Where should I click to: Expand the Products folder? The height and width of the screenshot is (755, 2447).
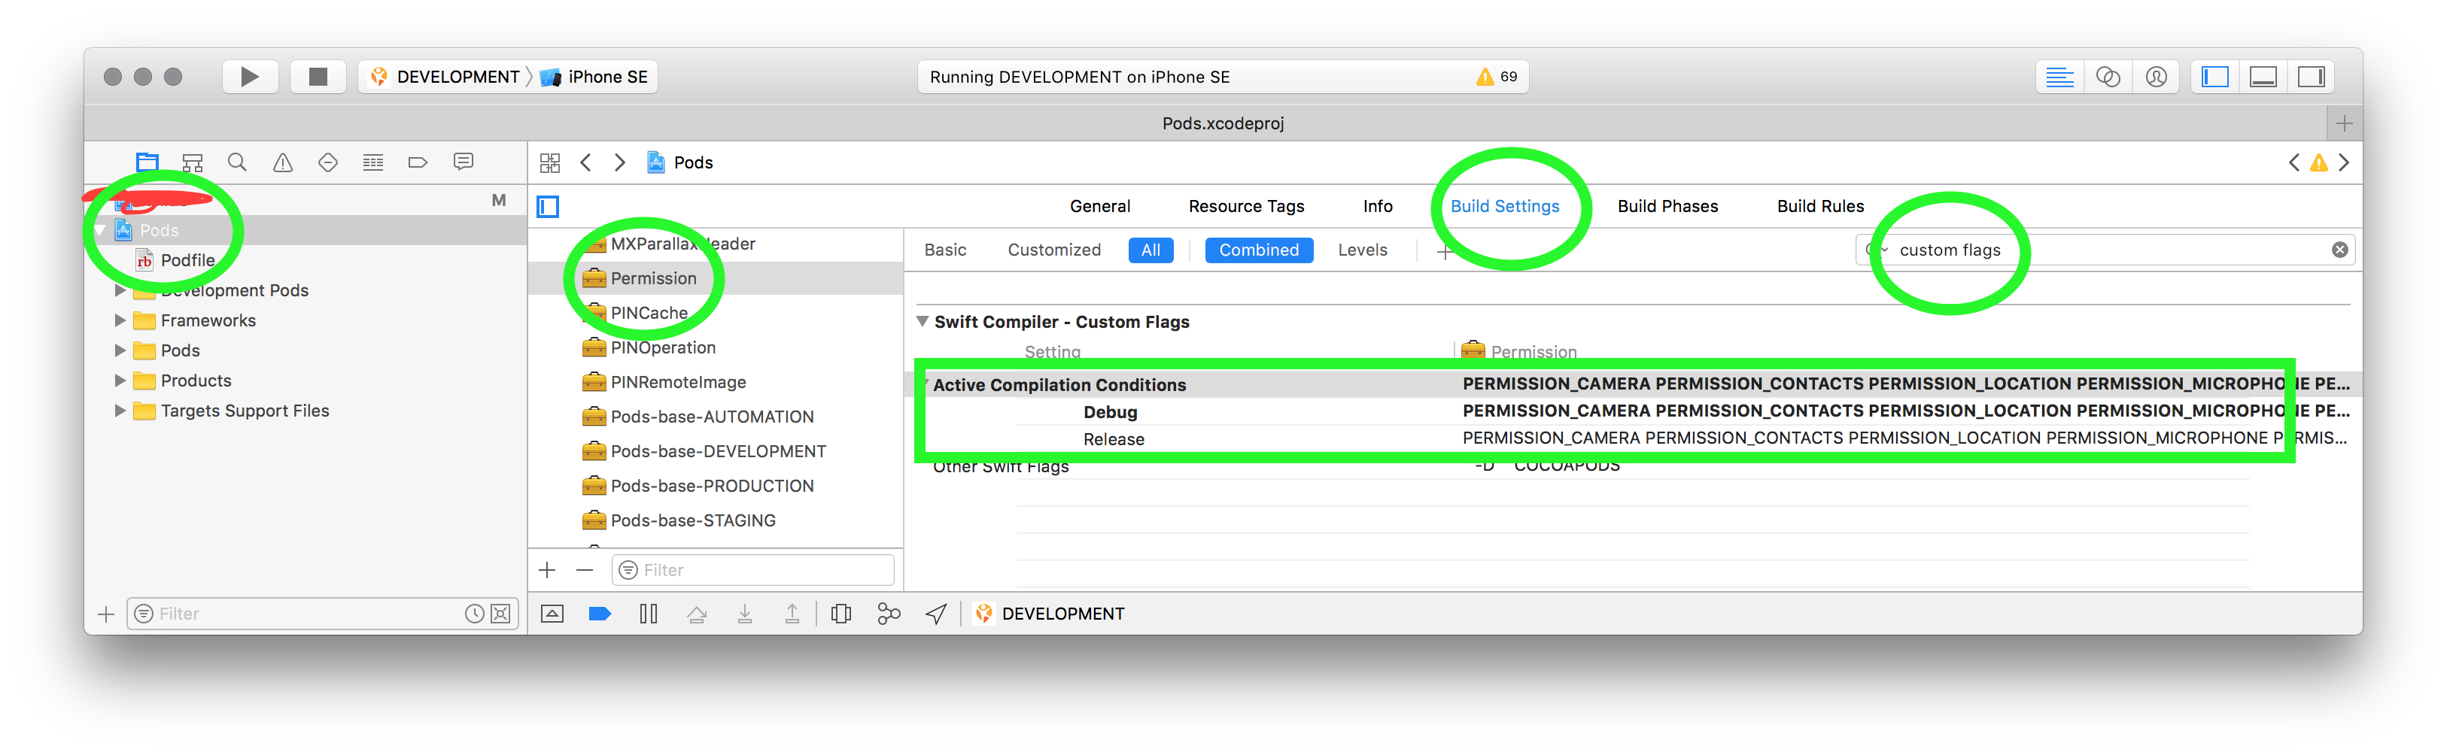click(120, 381)
